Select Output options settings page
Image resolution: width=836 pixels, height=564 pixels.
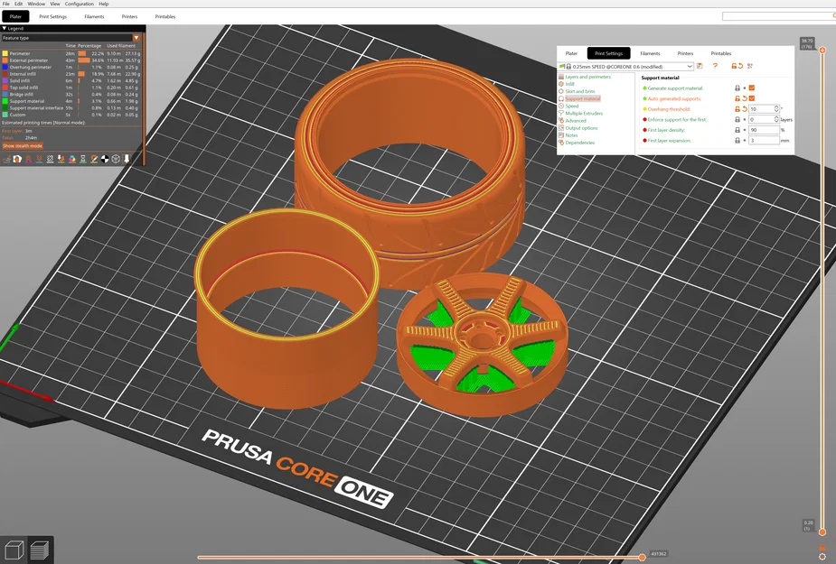[581, 128]
